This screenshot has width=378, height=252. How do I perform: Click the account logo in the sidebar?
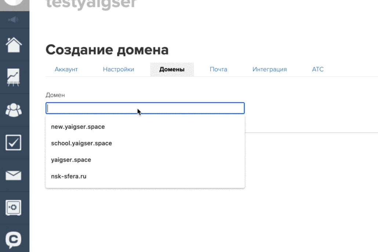pyautogui.click(x=14, y=3)
